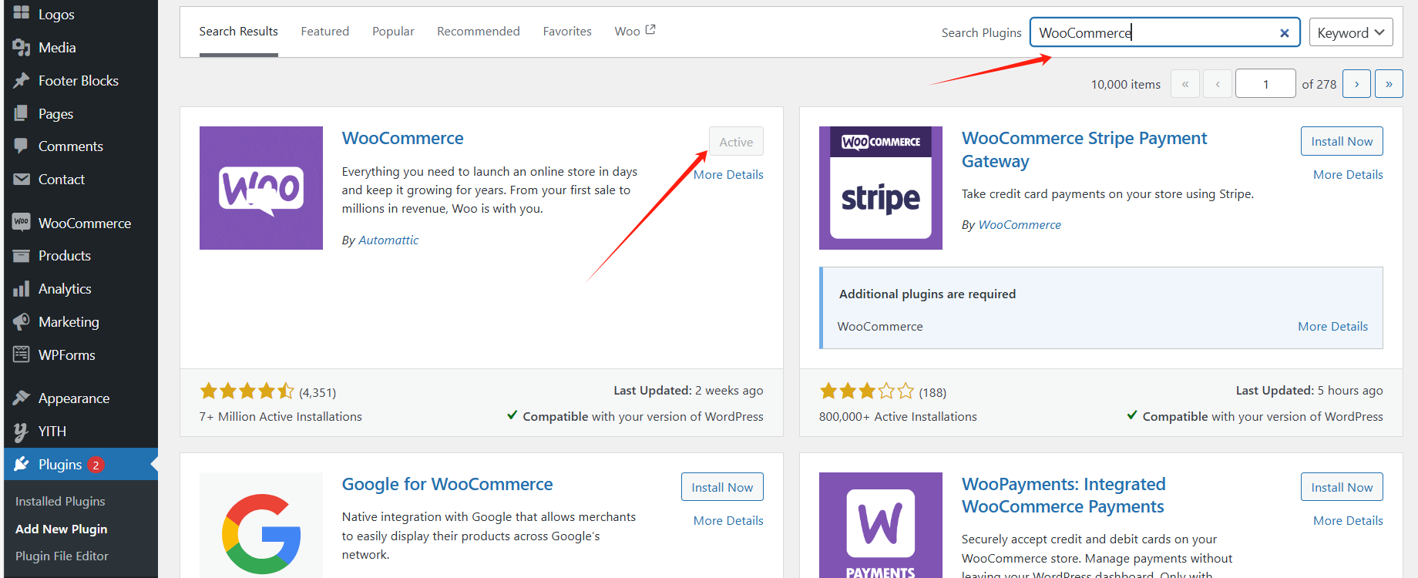The image size is (1418, 578).
Task: Open More Details in required plugins notice
Action: point(1332,327)
